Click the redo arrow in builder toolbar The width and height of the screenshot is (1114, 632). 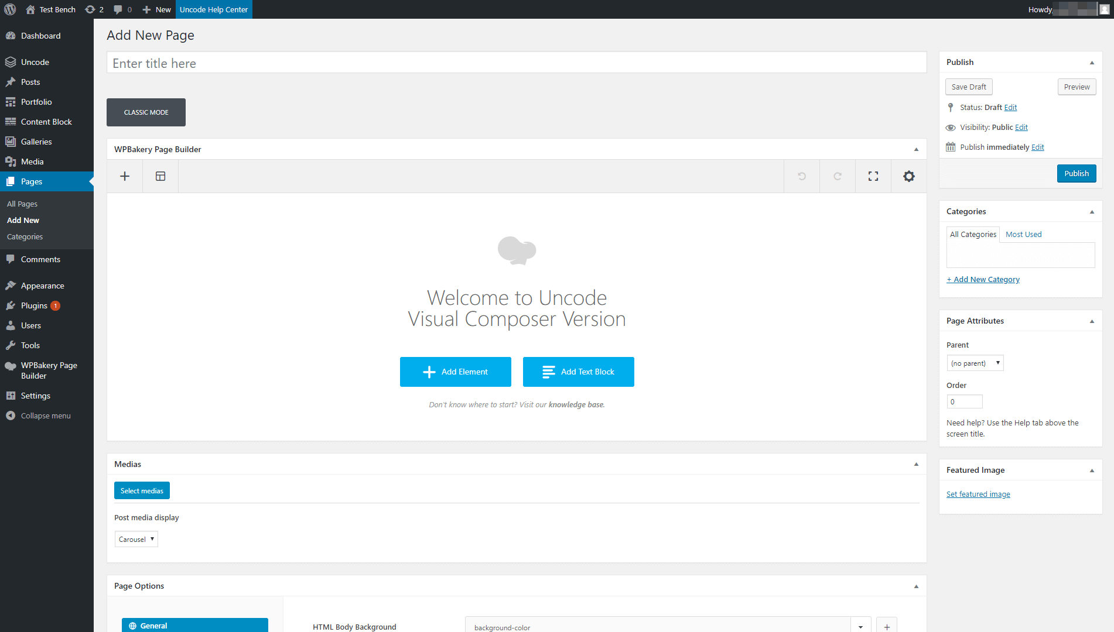coord(838,176)
